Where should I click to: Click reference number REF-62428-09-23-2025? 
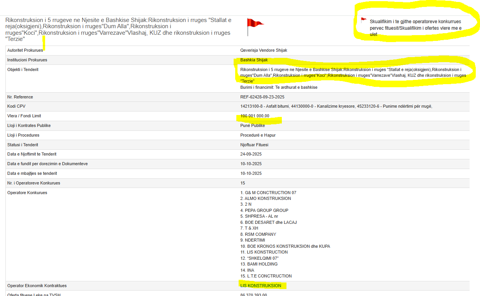tap(262, 97)
